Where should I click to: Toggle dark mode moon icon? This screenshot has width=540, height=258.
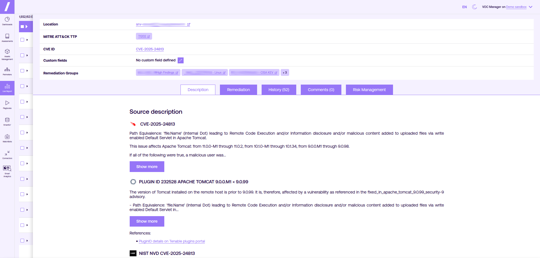[474, 7]
